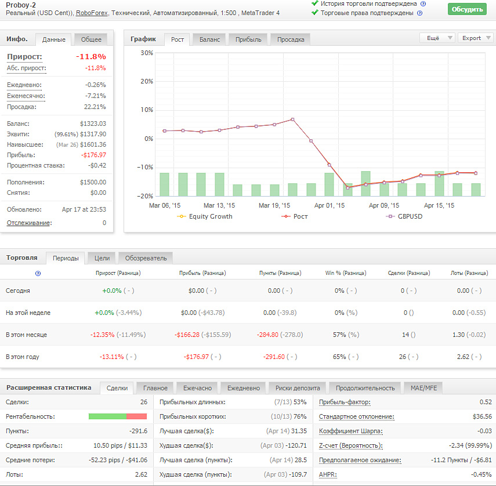Click the Ежедневно label in info panel
The height and width of the screenshot is (486, 496).
pyautogui.click(x=24, y=85)
